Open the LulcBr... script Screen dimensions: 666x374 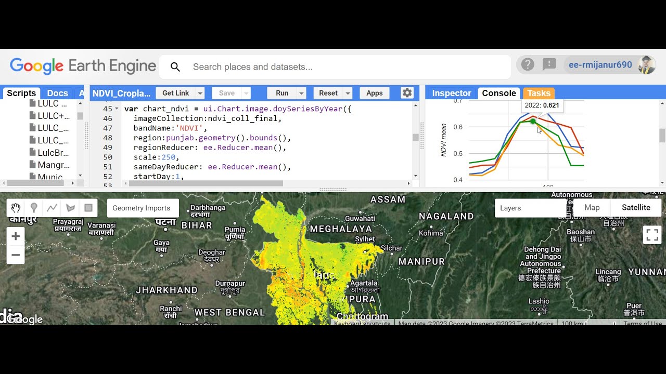click(x=54, y=153)
